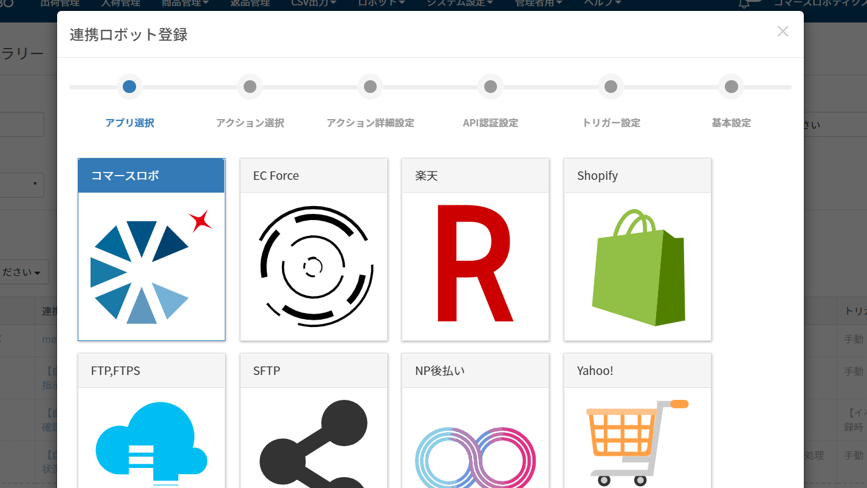
Task: Click the background search input field
Action: (x=22, y=124)
